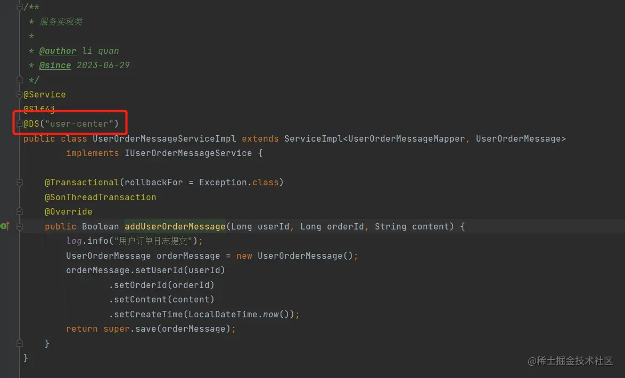Image resolution: width=625 pixels, height=378 pixels.
Task: Click the @Slf4j annotation
Action: [39, 109]
